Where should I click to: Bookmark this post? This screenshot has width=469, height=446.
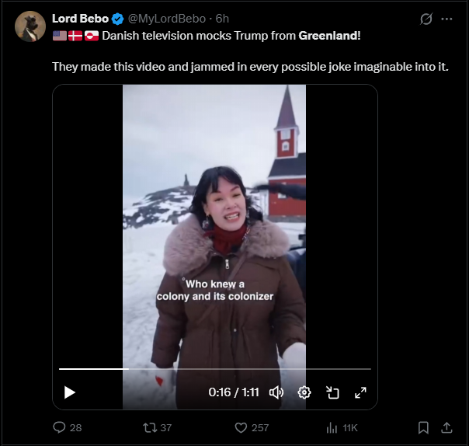click(x=423, y=427)
